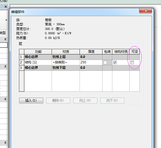161x148 pixels.
Task: Click the 常规 - 300mm type value
Action: click(55, 24)
